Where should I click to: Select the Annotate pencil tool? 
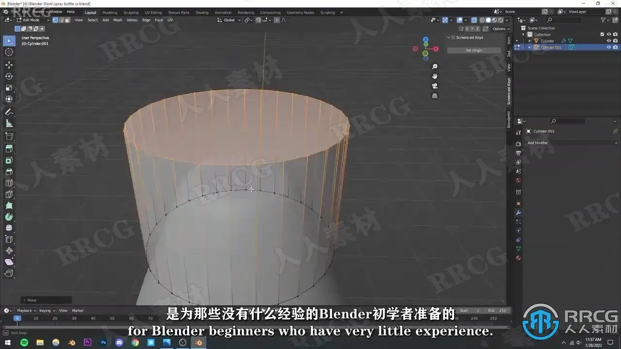(x=9, y=112)
